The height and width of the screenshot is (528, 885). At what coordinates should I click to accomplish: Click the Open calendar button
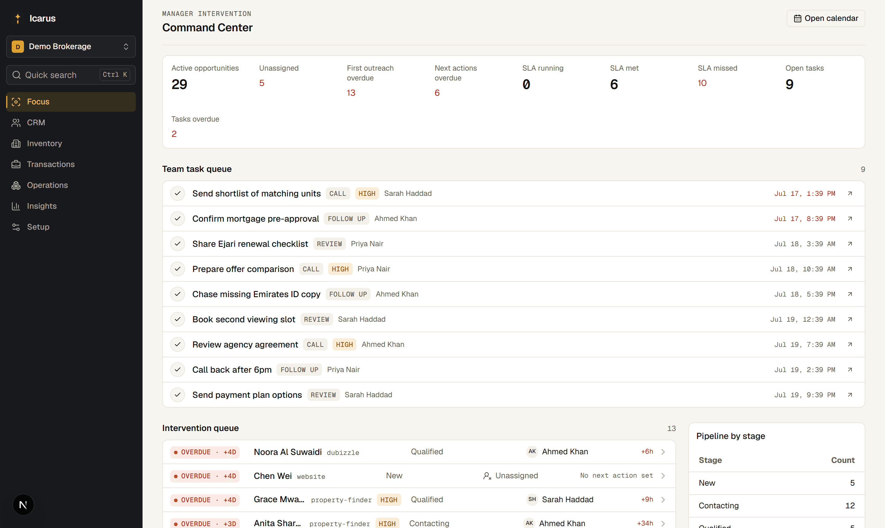tap(825, 18)
